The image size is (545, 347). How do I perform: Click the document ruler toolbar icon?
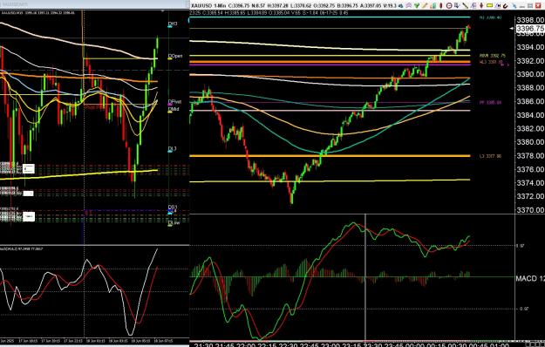pyautogui.click(x=473, y=5)
